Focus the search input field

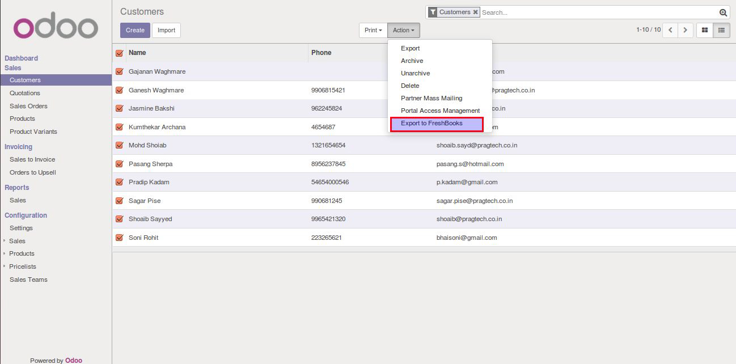coord(599,12)
